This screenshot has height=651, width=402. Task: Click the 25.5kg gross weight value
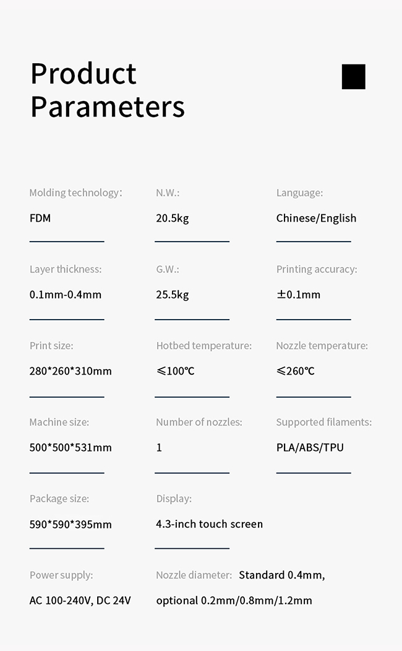click(x=173, y=295)
